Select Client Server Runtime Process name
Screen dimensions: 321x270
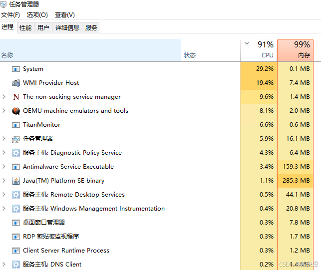point(66,251)
